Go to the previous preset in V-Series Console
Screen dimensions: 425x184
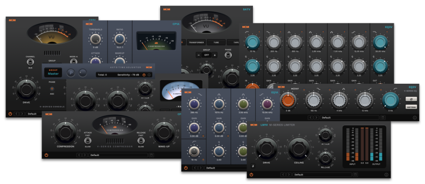pyautogui.click(x=17, y=114)
